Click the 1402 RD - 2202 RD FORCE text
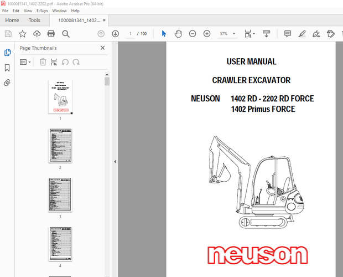 [272, 99]
